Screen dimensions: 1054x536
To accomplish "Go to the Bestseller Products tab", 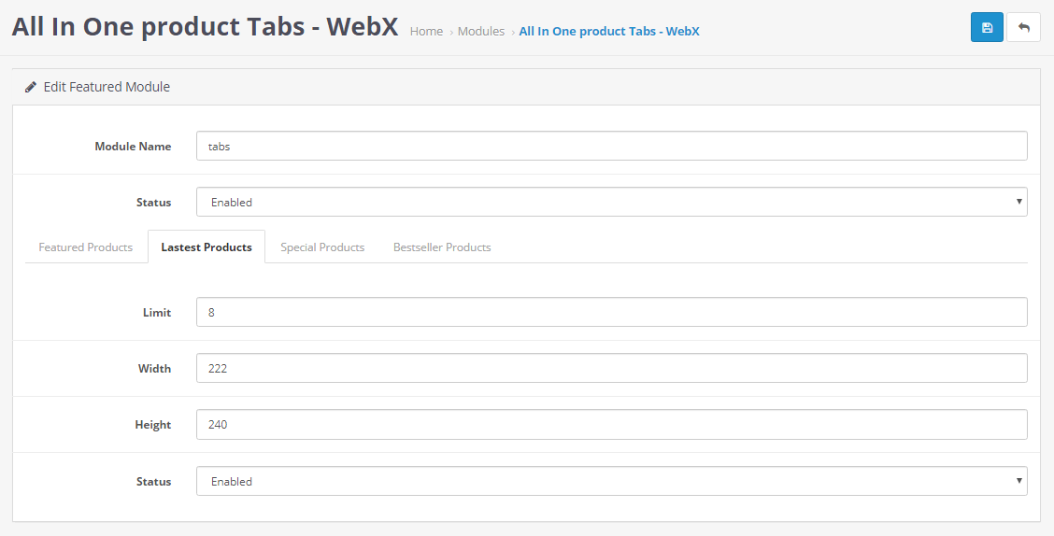I will (x=442, y=247).
